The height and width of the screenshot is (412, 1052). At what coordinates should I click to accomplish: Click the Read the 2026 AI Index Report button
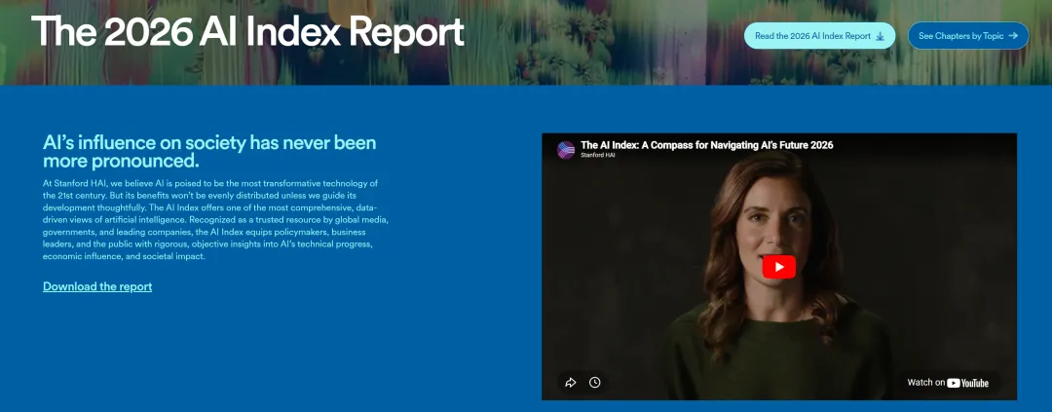(819, 36)
